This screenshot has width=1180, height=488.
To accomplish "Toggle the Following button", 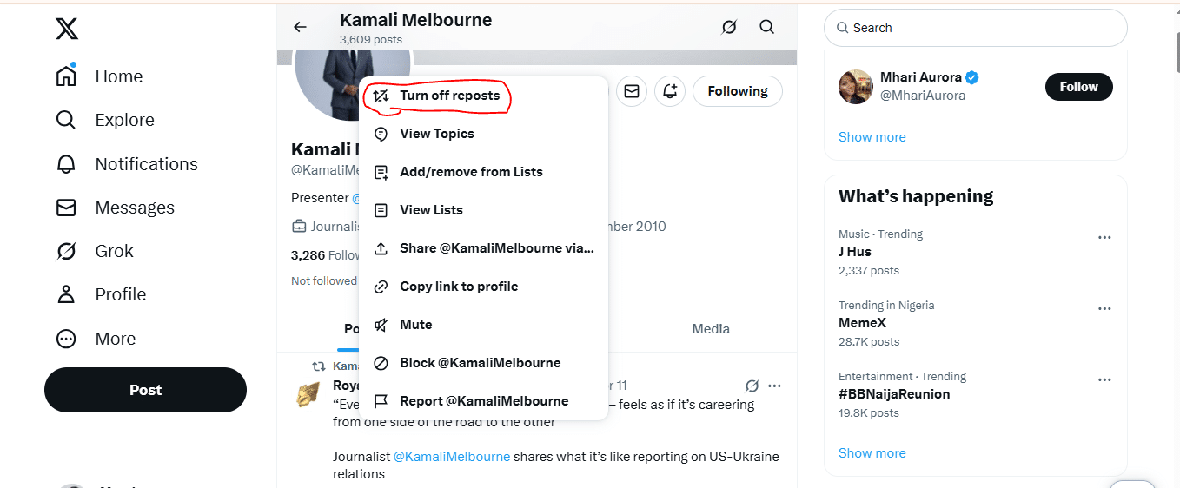I will [737, 91].
